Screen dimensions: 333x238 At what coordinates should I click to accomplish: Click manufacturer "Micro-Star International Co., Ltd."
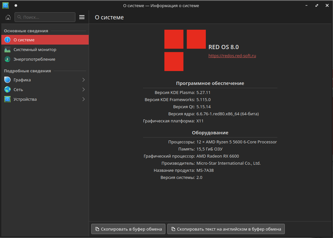click(228, 163)
